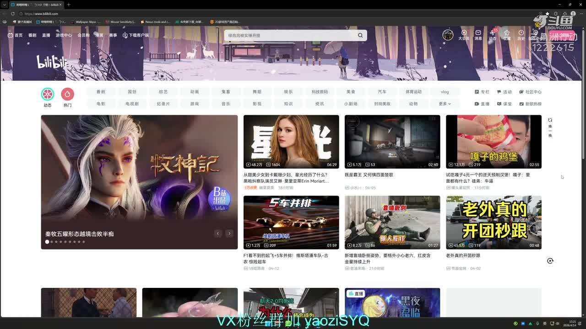Click the red 热门 flame icon
Image resolution: width=586 pixels, height=329 pixels.
click(67, 94)
